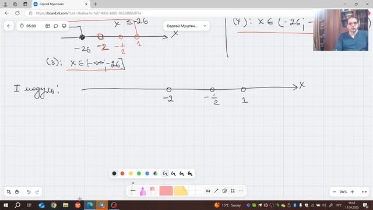Select the Aa text tool

tap(208, 191)
